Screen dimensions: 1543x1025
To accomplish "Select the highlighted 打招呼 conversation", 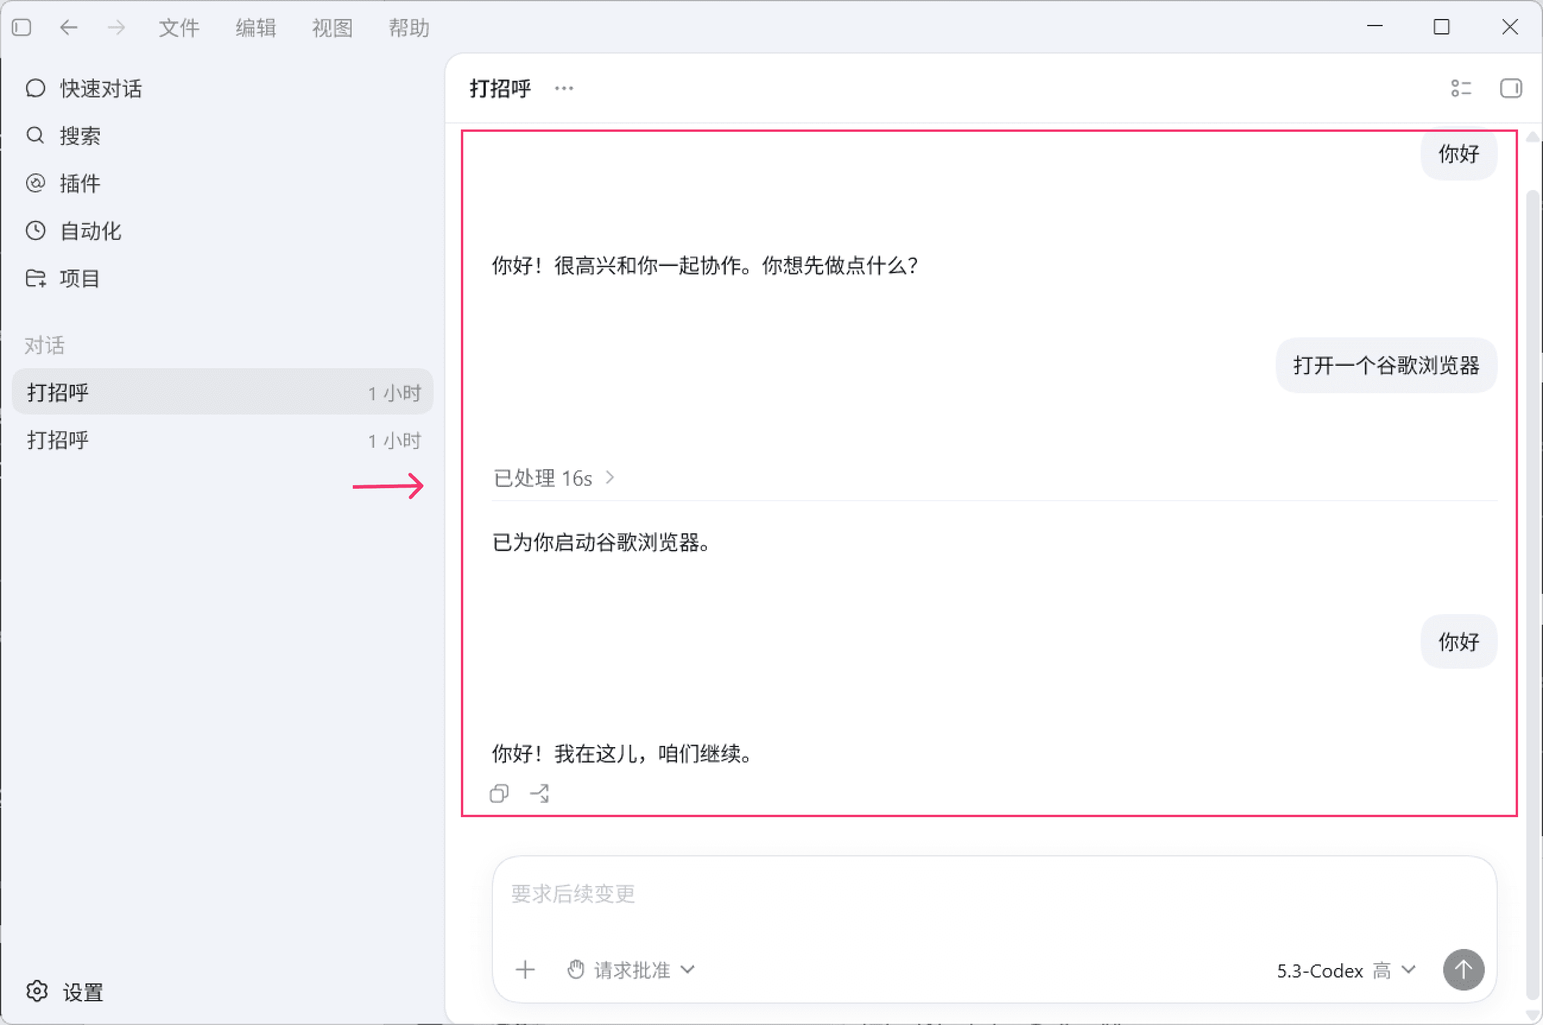I will pyautogui.click(x=222, y=392).
